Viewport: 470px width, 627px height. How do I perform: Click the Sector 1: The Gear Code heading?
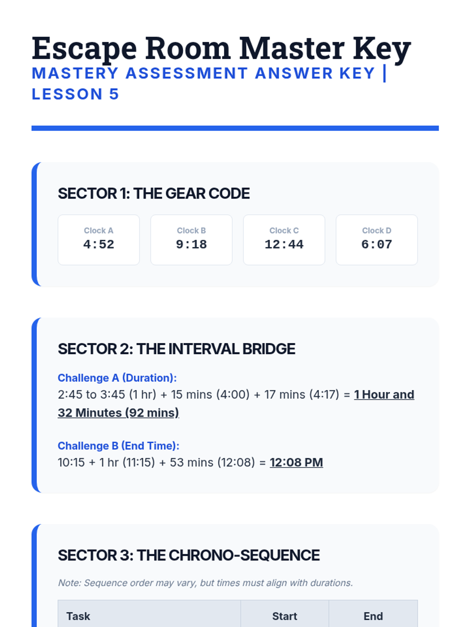point(154,194)
